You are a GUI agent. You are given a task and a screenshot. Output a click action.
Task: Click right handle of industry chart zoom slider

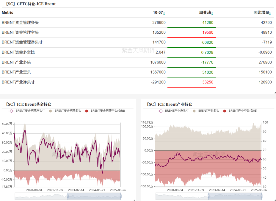262,196
